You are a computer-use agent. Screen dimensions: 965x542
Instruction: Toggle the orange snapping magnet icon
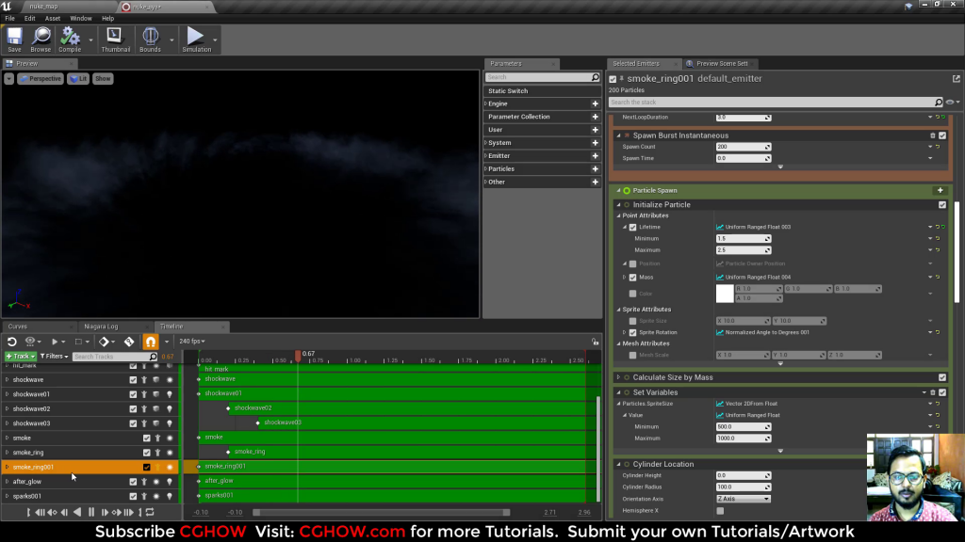click(x=149, y=341)
